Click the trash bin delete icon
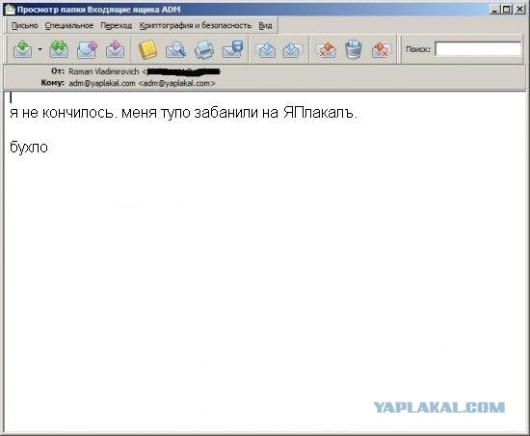 click(x=354, y=49)
